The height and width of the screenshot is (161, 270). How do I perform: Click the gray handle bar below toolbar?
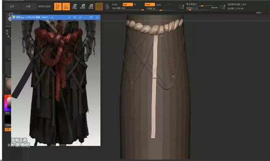pyautogui.click(x=259, y=13)
